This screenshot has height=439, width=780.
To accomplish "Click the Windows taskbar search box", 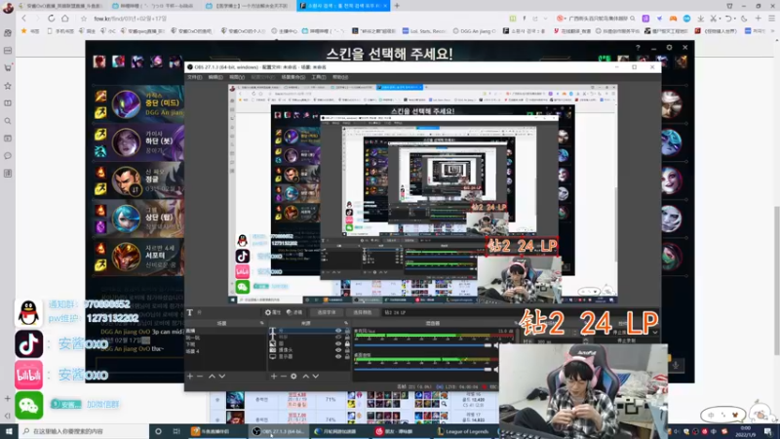I will 84,431.
